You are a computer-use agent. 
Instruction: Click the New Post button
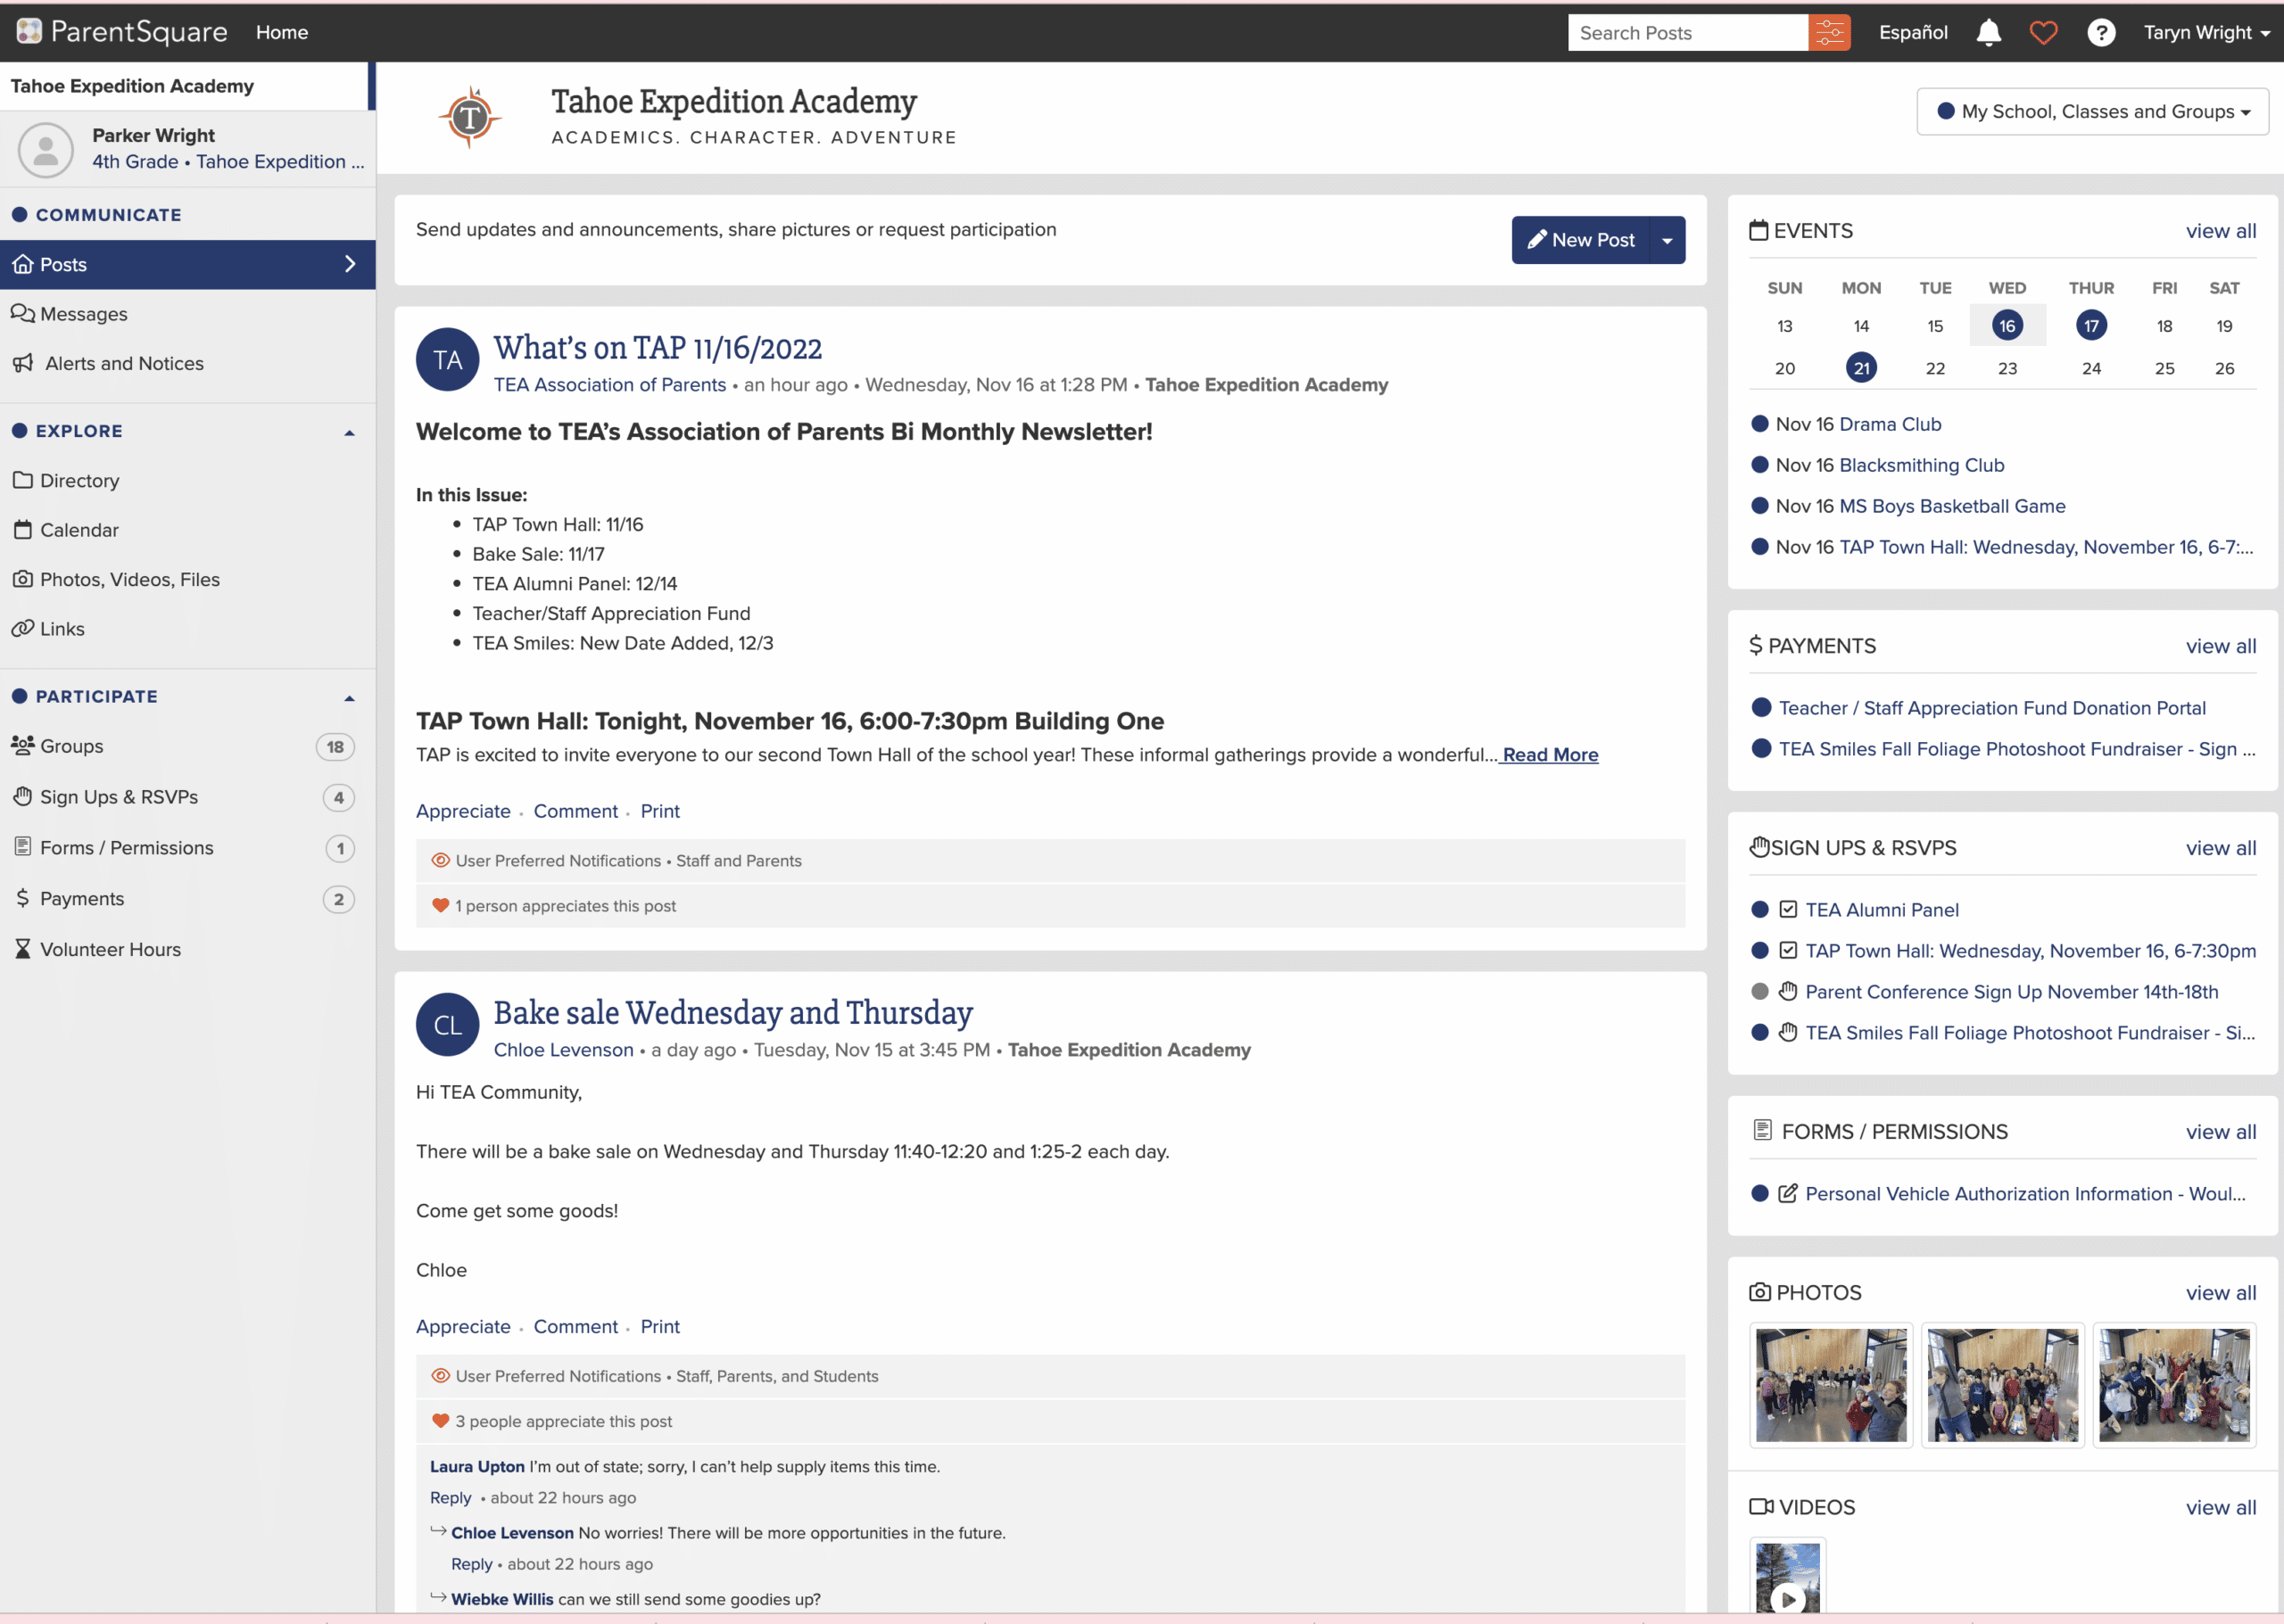(x=1580, y=240)
